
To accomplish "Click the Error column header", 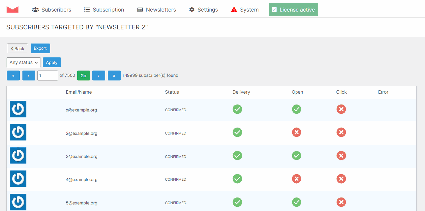I will [x=383, y=92].
